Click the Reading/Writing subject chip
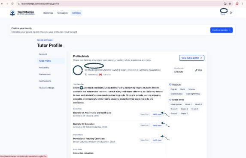The width and height of the screenshot is (246, 158). (x=193, y=94)
